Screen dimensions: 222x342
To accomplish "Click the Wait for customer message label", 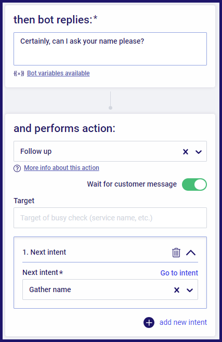I will click(132, 184).
